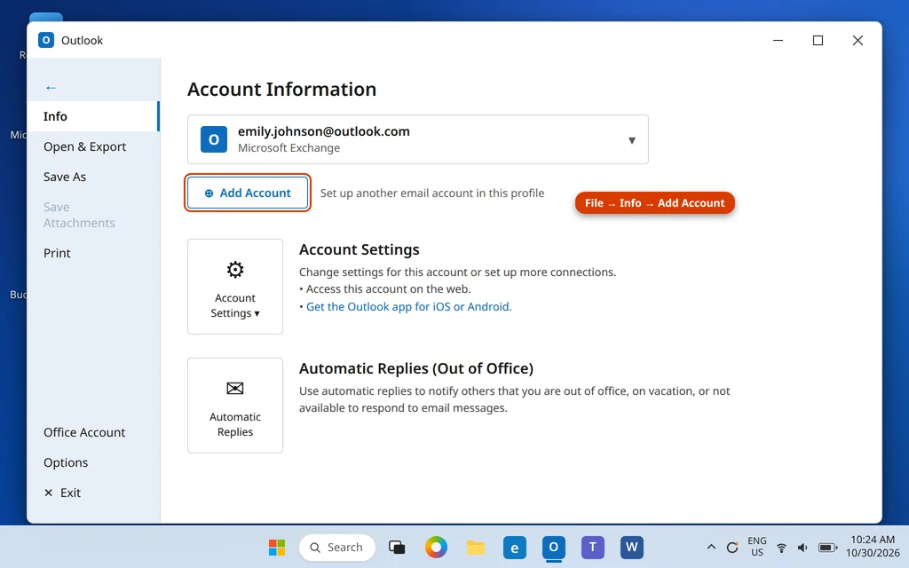Image resolution: width=909 pixels, height=568 pixels.
Task: Minimize the Outlook window
Action: click(778, 40)
